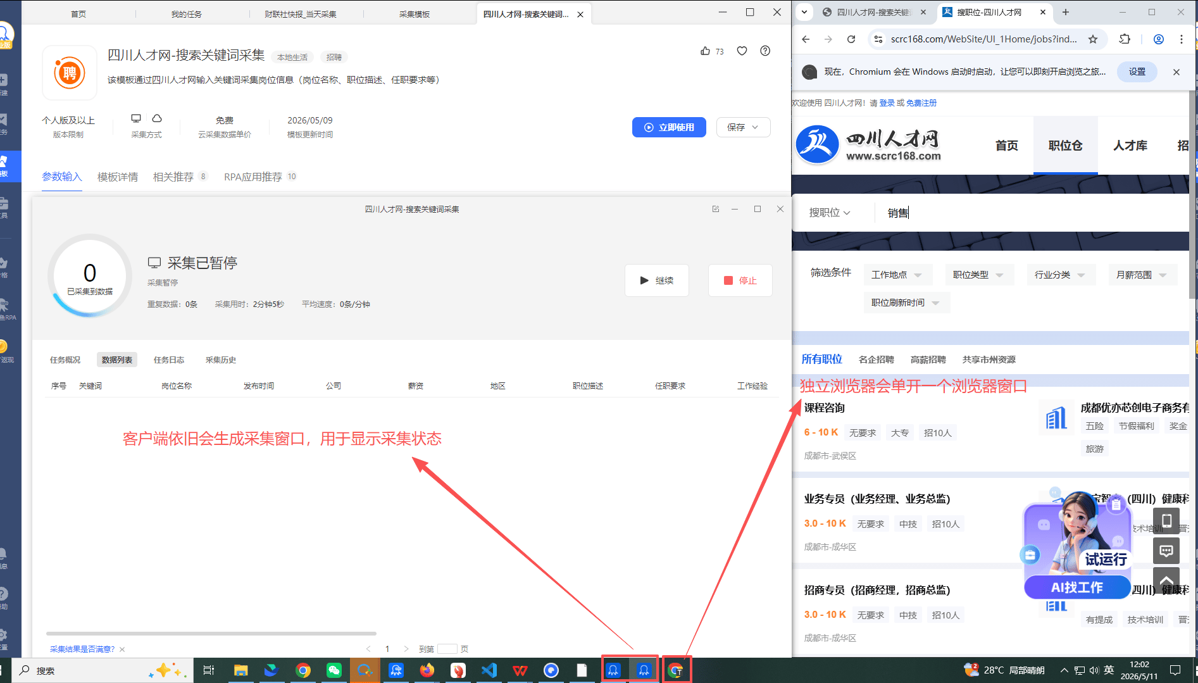Open the browser profile icon

1159,39
